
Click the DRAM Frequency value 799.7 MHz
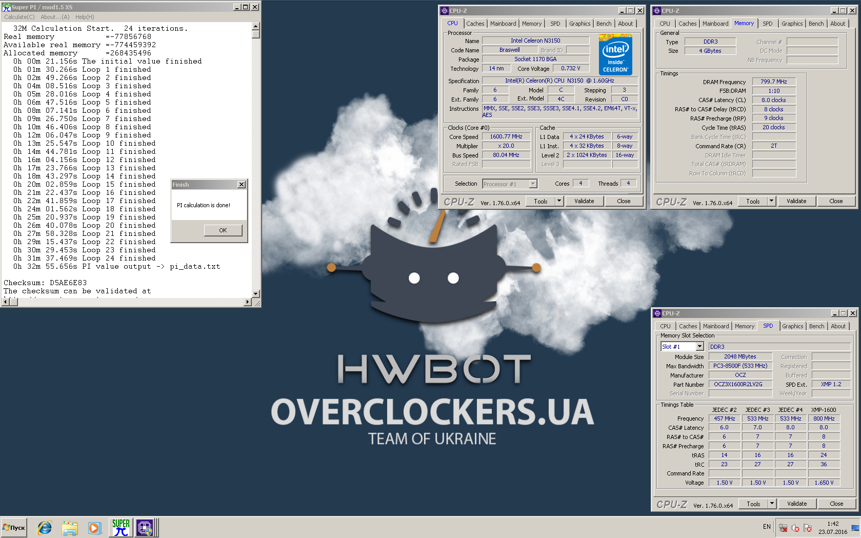774,82
